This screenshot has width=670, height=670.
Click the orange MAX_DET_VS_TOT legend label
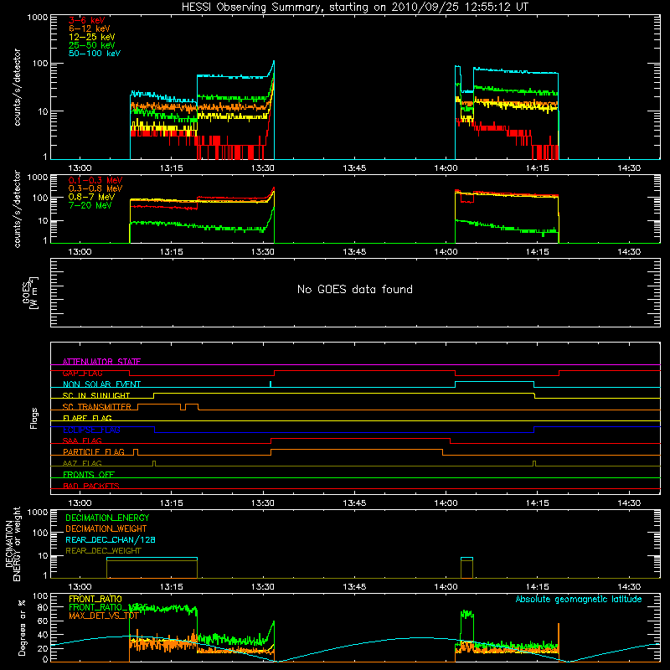pos(103,616)
